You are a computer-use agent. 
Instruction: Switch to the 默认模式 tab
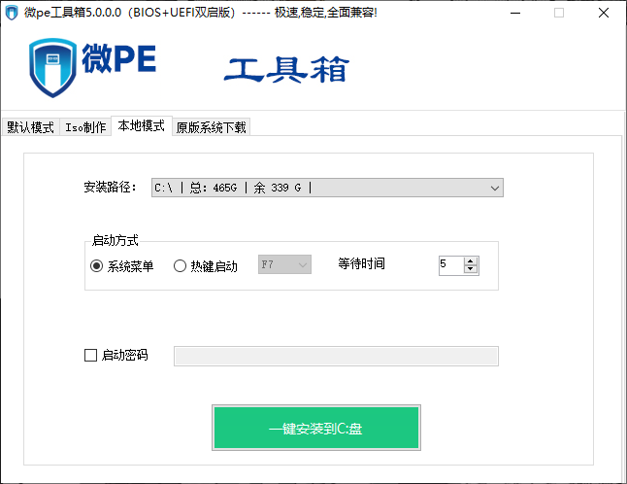coord(31,127)
